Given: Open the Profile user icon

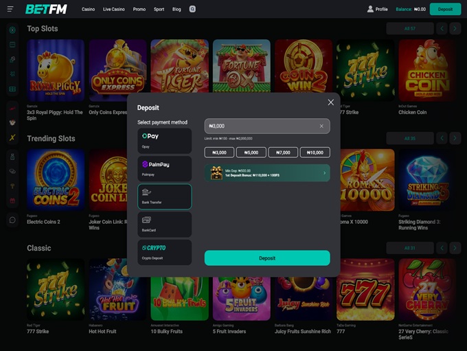Looking at the screenshot, I should tap(370, 9).
